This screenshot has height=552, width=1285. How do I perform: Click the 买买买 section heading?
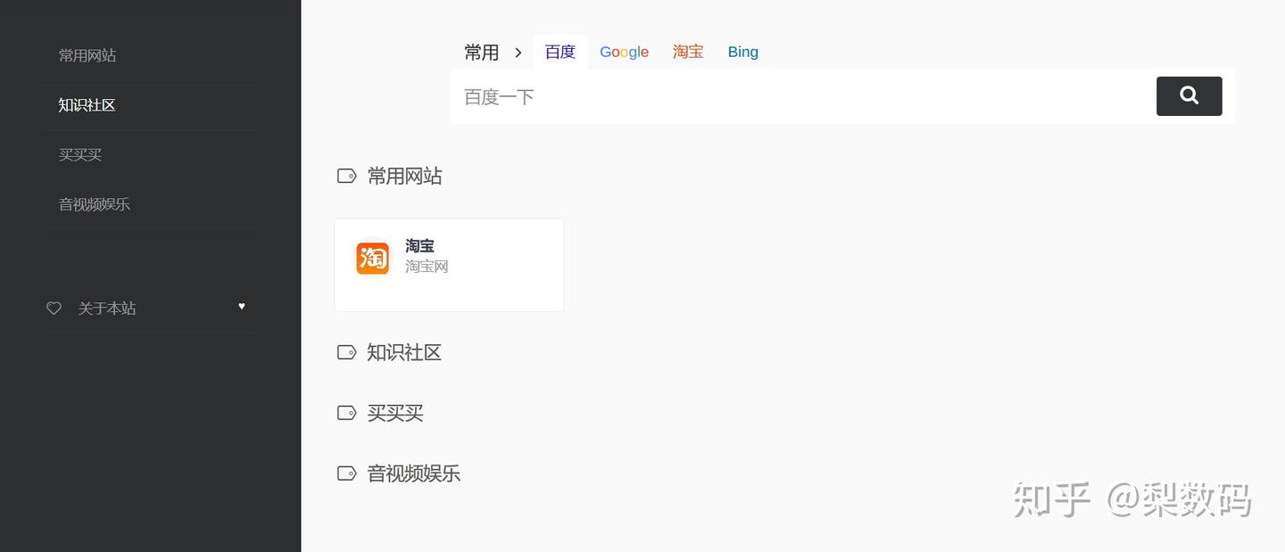(395, 413)
